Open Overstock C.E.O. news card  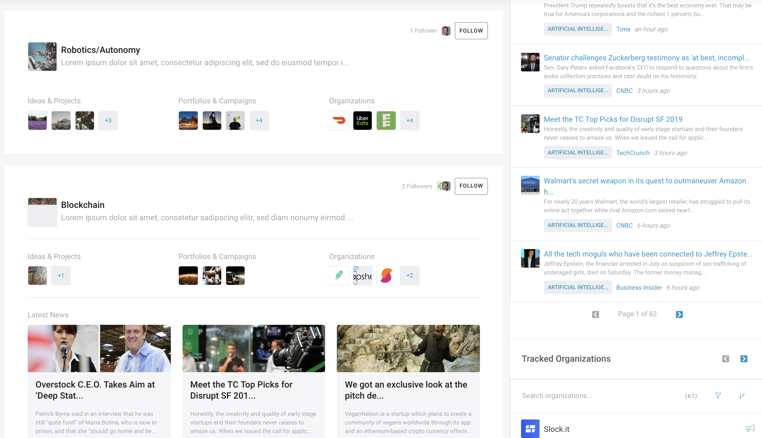click(99, 381)
